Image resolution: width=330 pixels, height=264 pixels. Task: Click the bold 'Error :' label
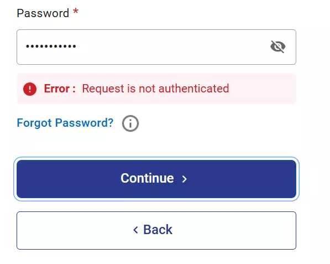click(x=60, y=89)
